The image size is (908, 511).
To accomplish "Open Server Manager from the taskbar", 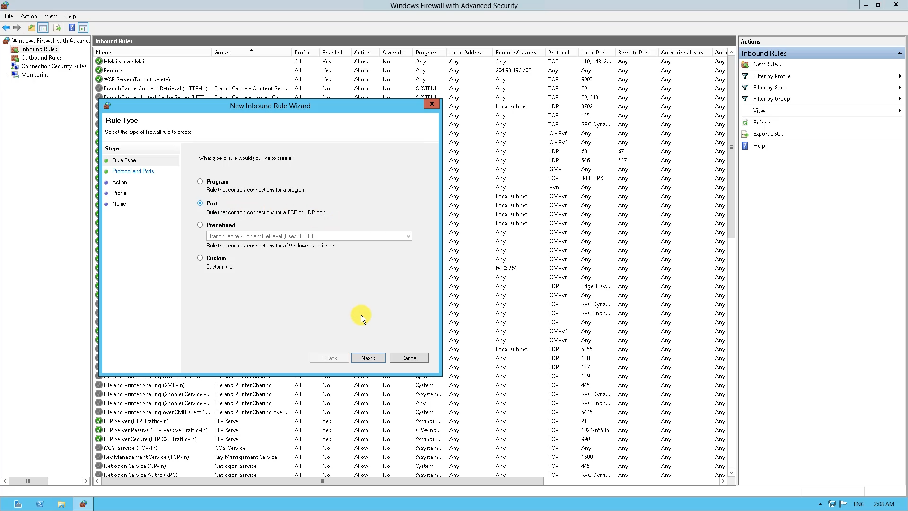I will click(x=18, y=504).
